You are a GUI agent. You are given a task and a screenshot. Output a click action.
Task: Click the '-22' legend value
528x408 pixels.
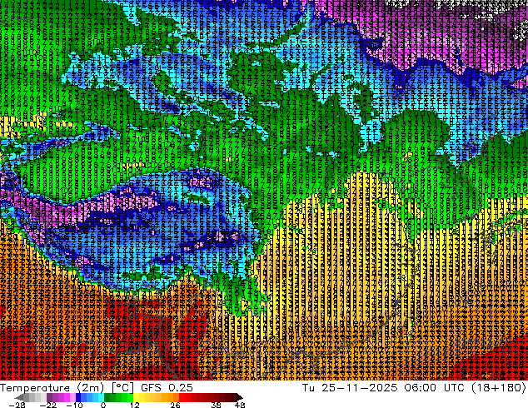click(x=48, y=405)
